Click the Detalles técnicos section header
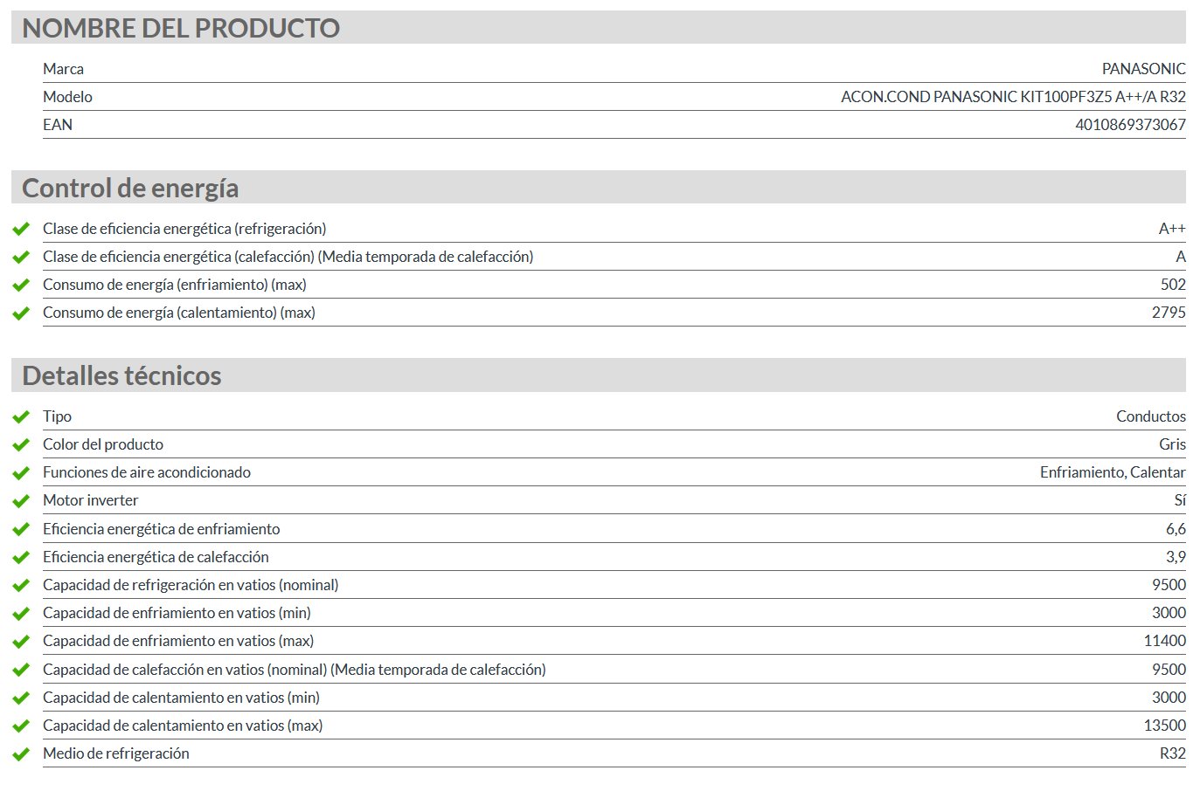 click(599, 375)
